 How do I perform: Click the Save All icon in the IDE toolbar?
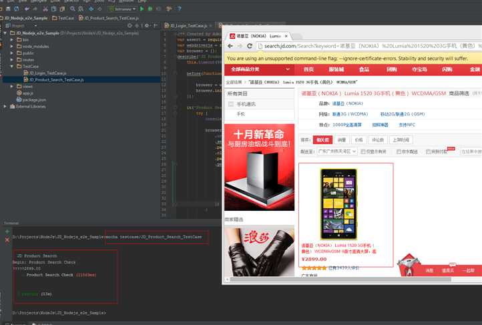click(x=8, y=9)
